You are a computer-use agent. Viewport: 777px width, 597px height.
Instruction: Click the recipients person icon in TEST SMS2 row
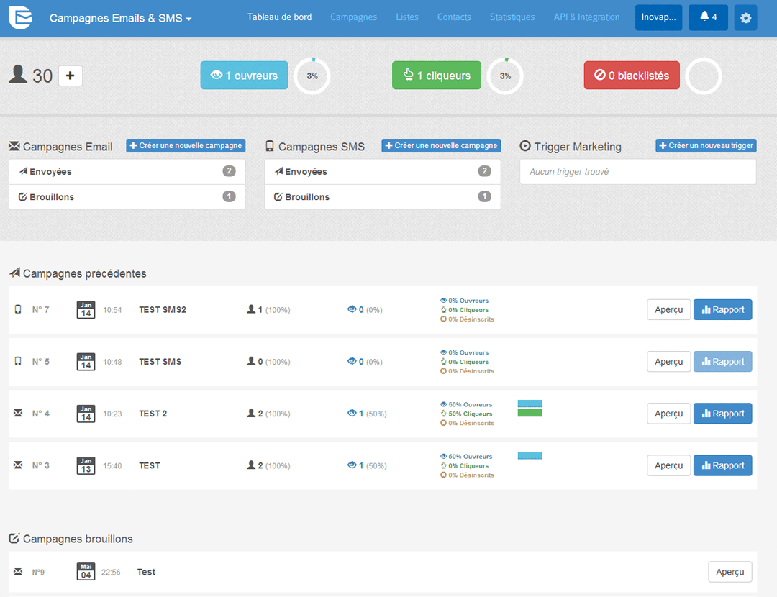251,309
